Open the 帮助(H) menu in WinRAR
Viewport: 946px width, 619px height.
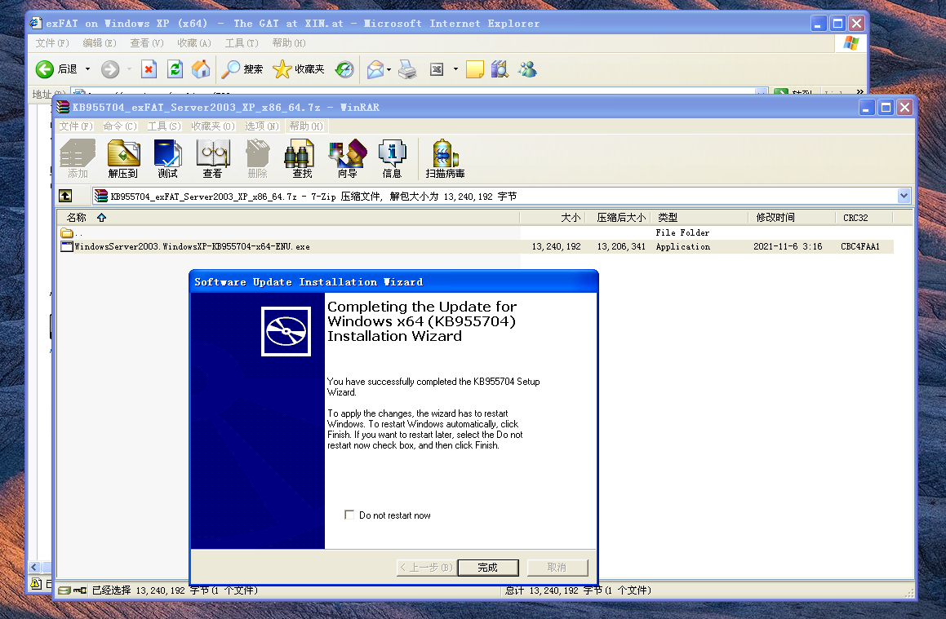click(x=306, y=126)
